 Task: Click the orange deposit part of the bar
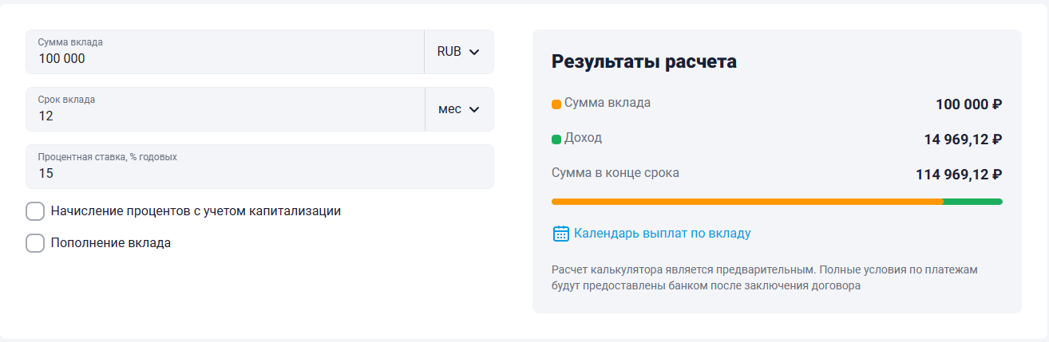(746, 202)
